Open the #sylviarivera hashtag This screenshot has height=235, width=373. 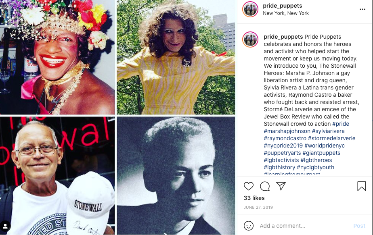click(328, 131)
